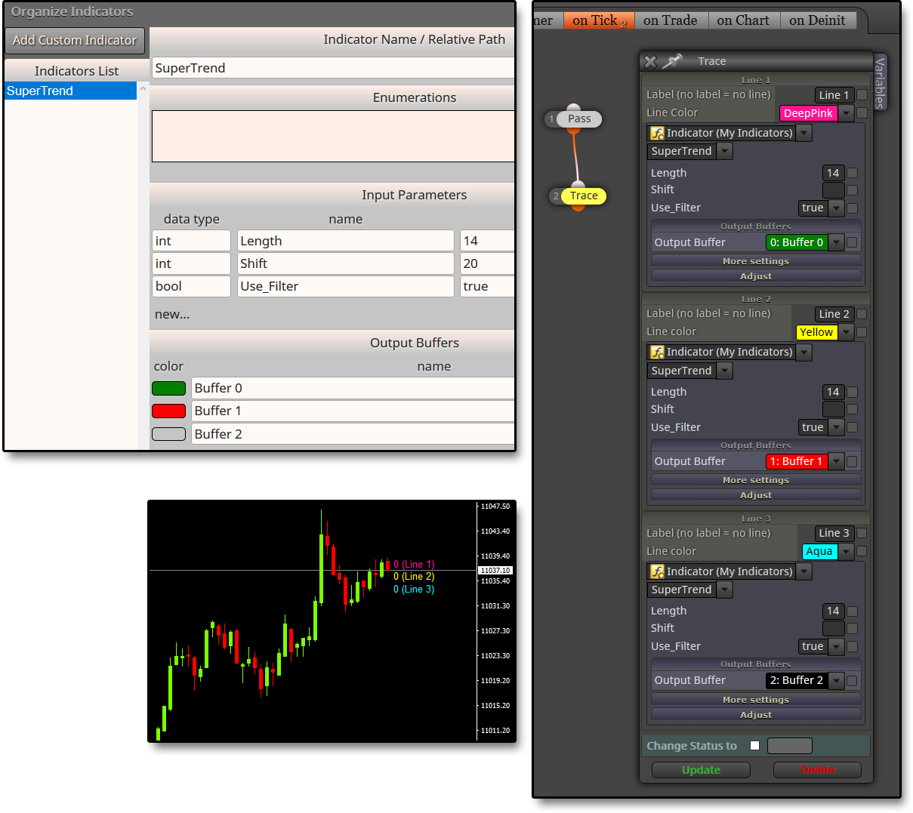Click the current price label 11037.10 on chart
The width and height of the screenshot is (913, 813).
pos(495,571)
